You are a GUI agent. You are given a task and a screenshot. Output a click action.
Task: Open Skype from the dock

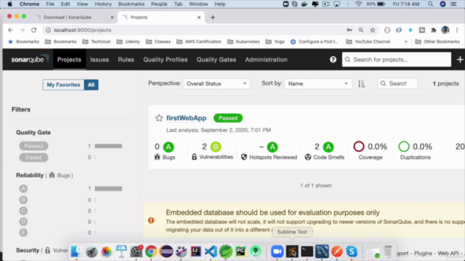(352, 252)
